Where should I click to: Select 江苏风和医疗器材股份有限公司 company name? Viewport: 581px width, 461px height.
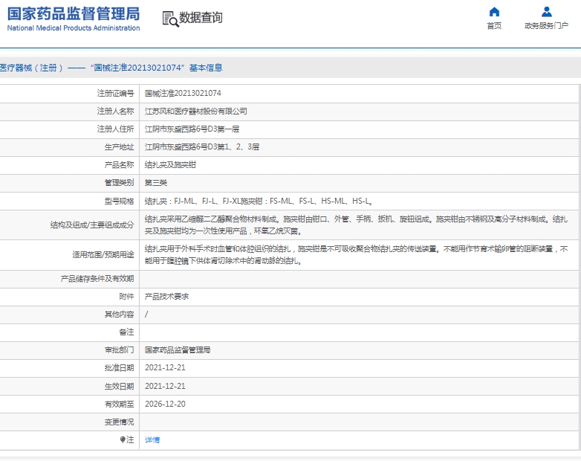pos(195,112)
